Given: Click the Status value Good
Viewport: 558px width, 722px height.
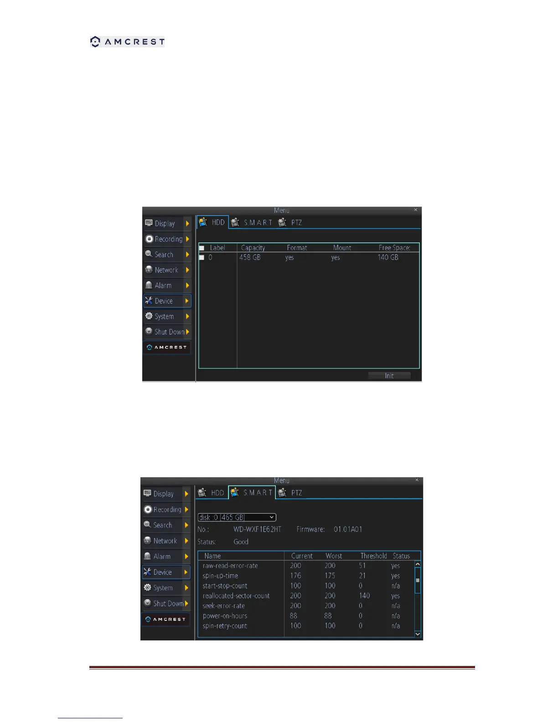Looking at the screenshot, I should pyautogui.click(x=241, y=541).
